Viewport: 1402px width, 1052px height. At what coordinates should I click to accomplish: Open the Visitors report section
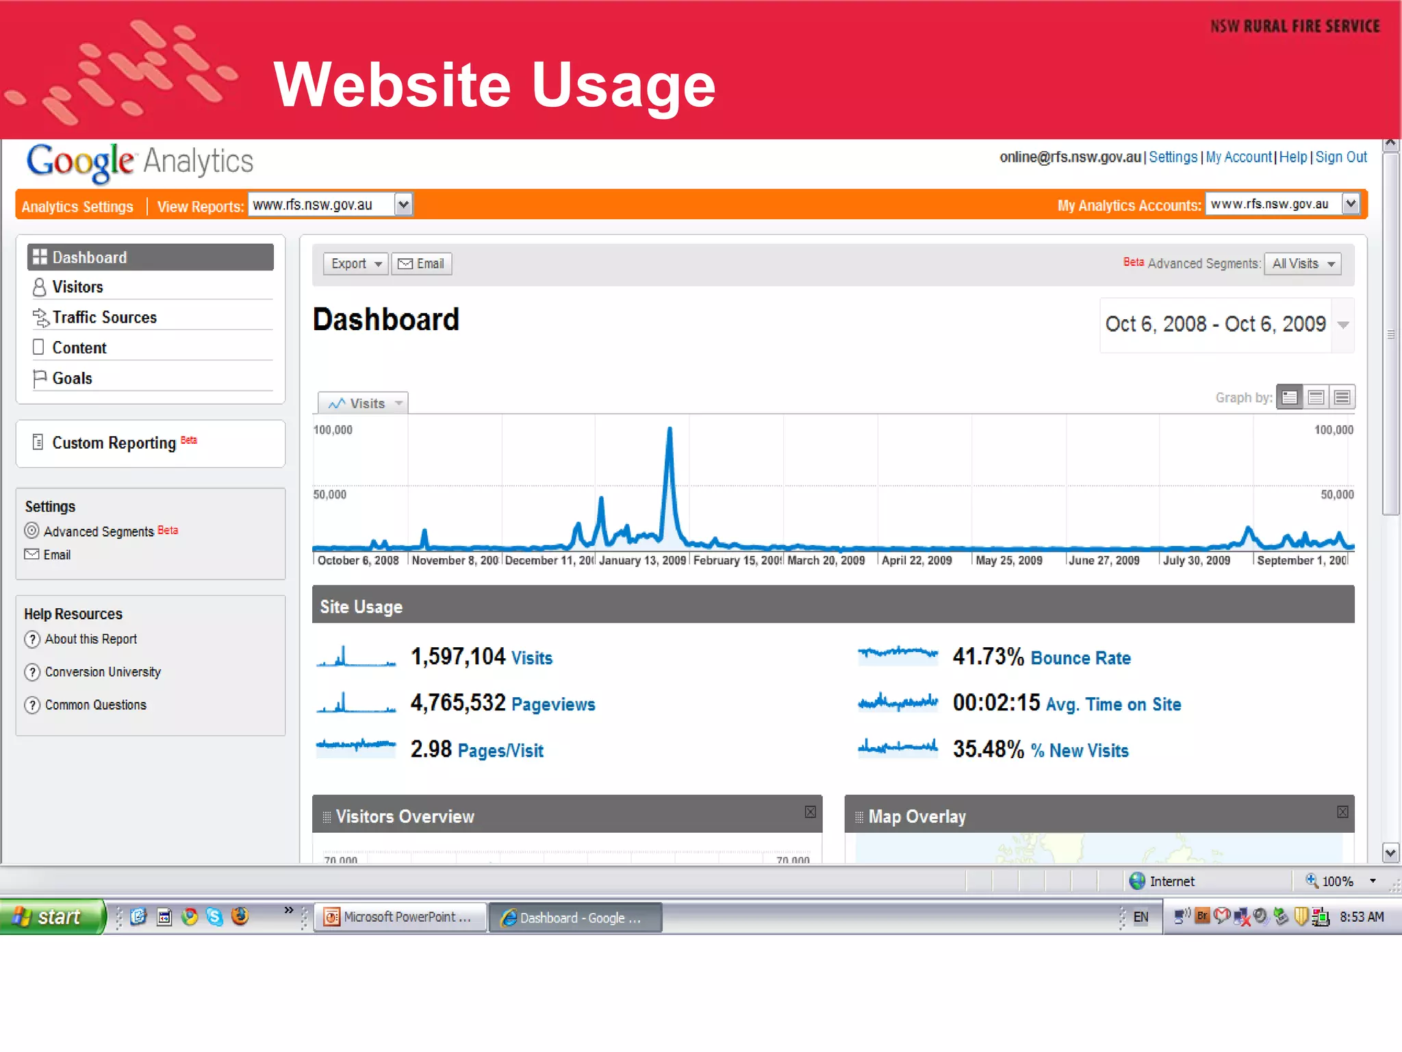(x=77, y=287)
